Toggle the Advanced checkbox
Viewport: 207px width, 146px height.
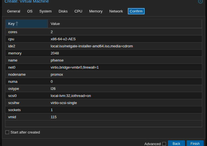pos(164,144)
